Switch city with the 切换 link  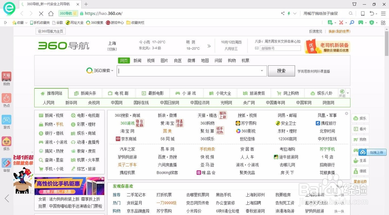(x=112, y=49)
